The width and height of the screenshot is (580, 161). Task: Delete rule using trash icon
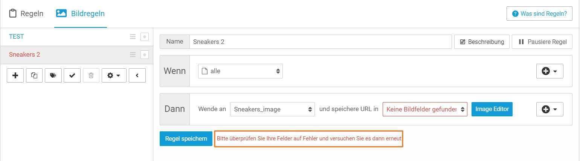point(91,75)
